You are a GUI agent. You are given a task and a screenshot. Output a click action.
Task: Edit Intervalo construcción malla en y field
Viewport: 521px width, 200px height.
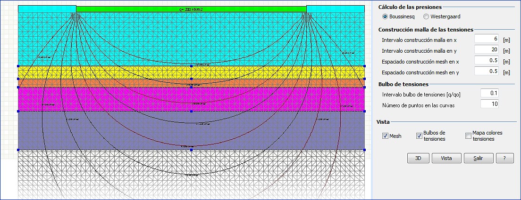(487, 50)
